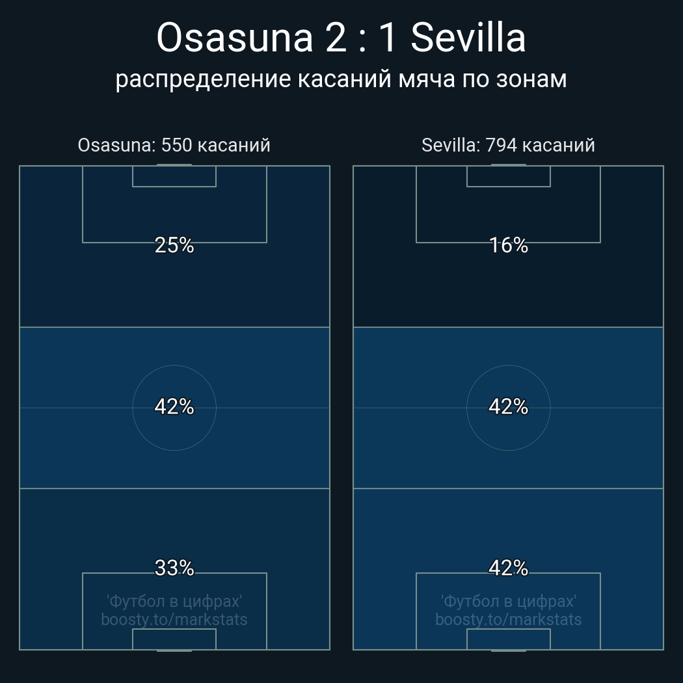Click Sevilla's 42% defensive zone value
This screenshot has height=683, width=683.
click(508, 568)
